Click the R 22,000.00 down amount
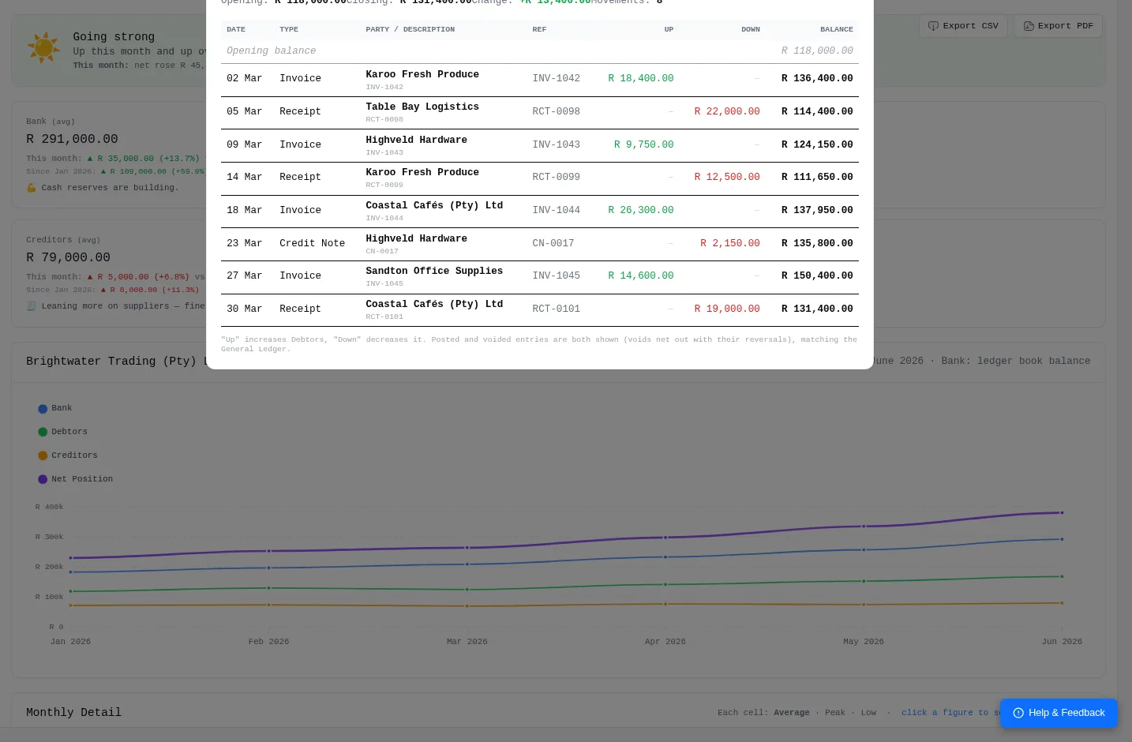Viewport: 1132px width, 742px height. (x=727, y=112)
